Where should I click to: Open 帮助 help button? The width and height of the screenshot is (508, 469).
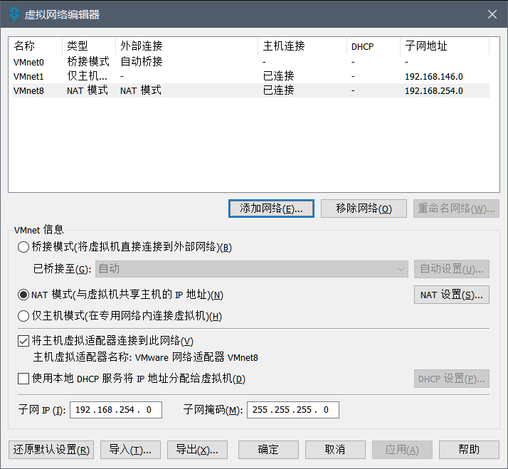click(469, 450)
